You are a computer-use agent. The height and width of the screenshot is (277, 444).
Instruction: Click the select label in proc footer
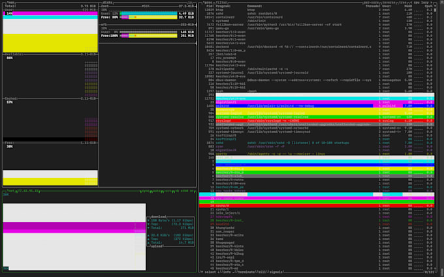coord(210,272)
